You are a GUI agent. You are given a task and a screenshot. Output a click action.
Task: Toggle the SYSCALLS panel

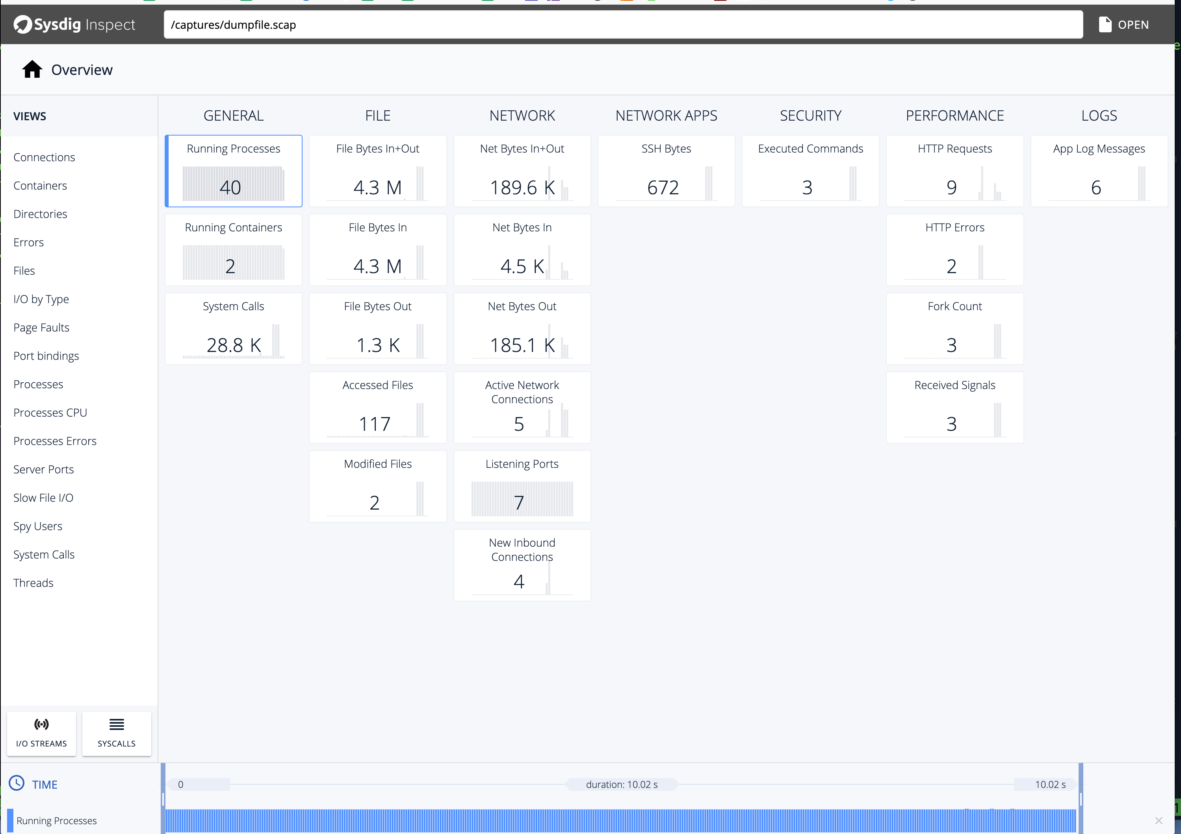(x=116, y=733)
